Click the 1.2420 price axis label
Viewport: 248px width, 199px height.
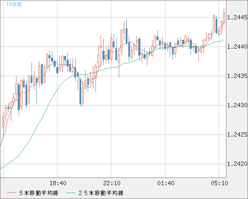pyautogui.click(x=237, y=164)
